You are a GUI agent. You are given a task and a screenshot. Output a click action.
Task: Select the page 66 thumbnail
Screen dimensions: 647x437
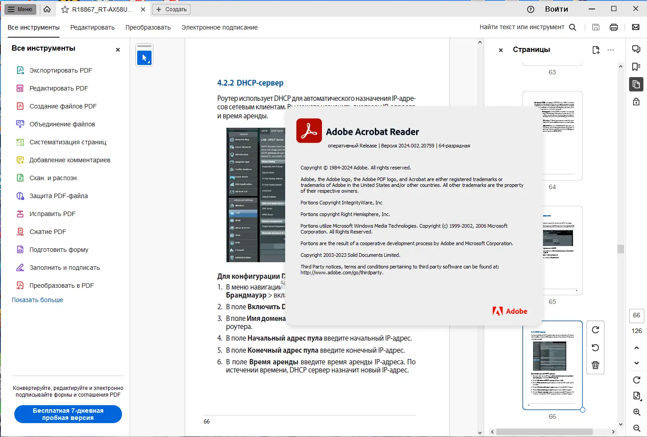click(x=552, y=365)
